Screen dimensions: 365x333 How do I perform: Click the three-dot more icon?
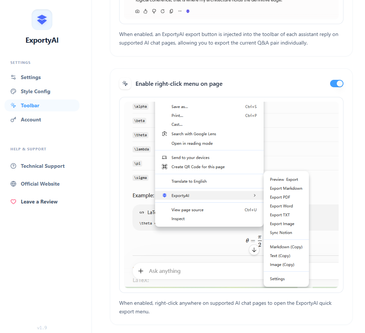pos(180,11)
